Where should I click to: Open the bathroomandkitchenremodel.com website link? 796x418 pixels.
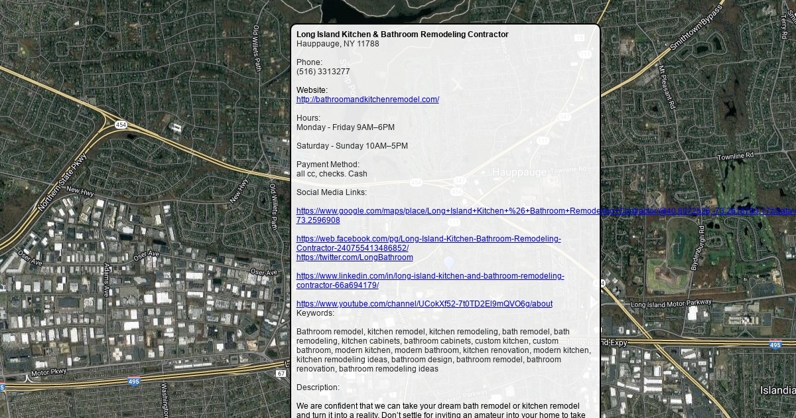(x=367, y=100)
